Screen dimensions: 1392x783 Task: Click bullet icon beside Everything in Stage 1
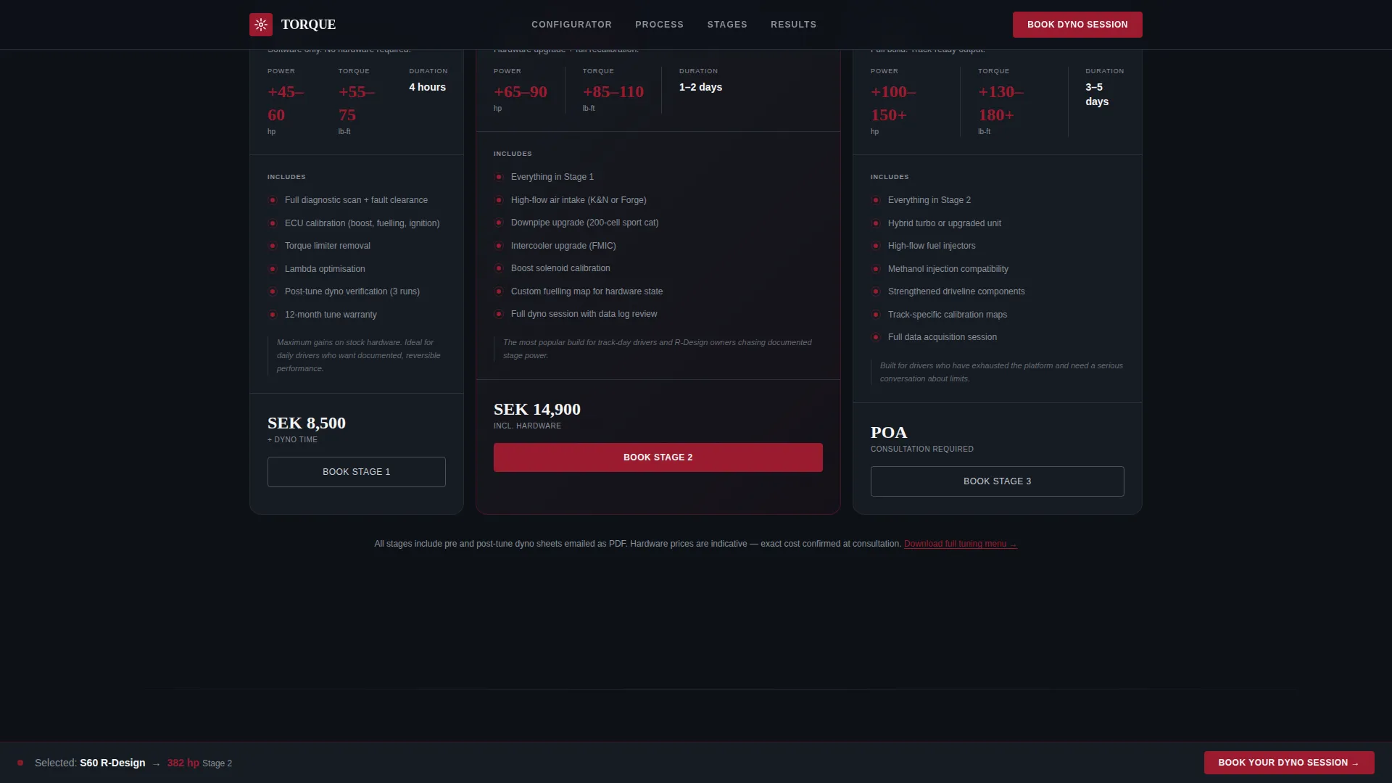499,177
